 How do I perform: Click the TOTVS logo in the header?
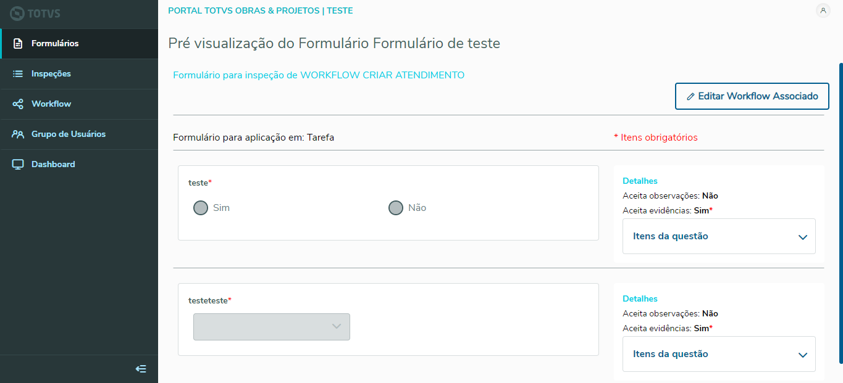pyautogui.click(x=35, y=14)
